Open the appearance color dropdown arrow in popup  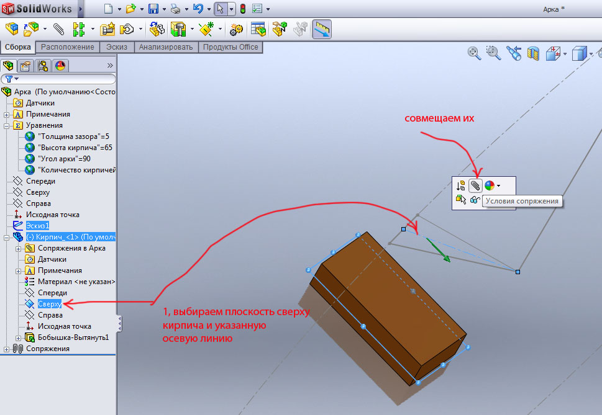click(x=499, y=185)
